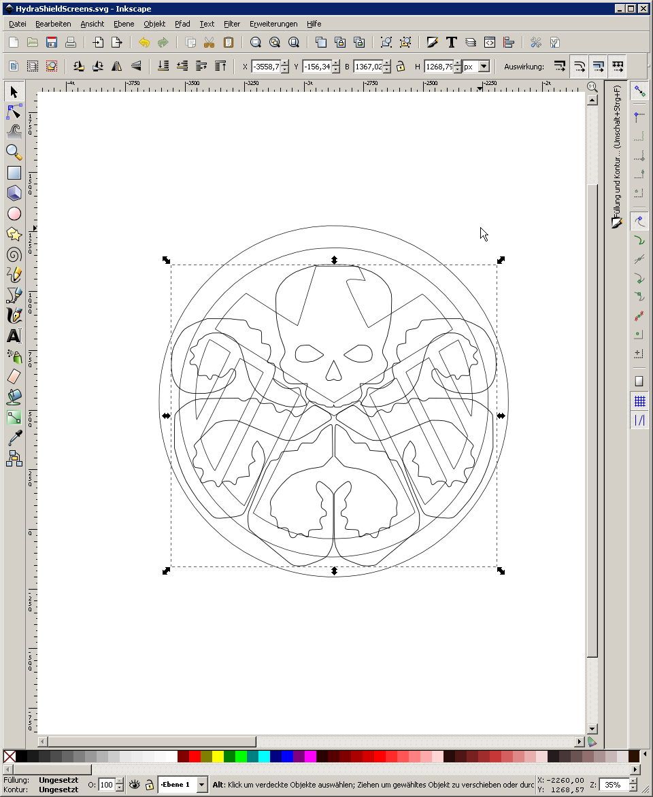Flip selection horizontally
The image size is (653, 797).
pyautogui.click(x=117, y=66)
